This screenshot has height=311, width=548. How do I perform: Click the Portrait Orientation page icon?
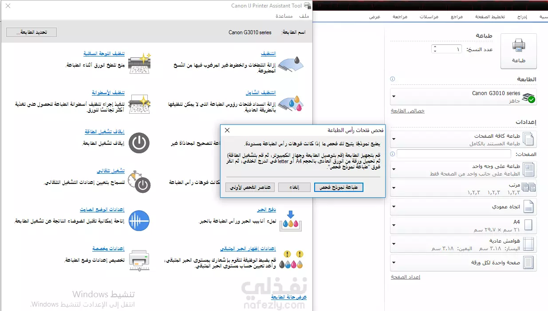[x=528, y=207]
